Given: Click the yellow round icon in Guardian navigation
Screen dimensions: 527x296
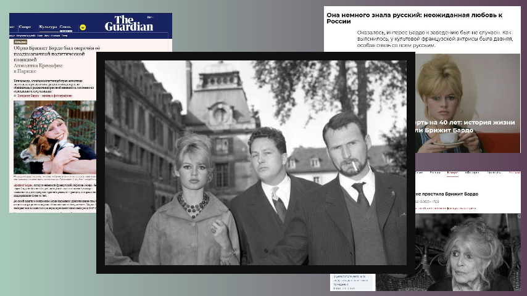Looking at the screenshot, I should 82,28.
